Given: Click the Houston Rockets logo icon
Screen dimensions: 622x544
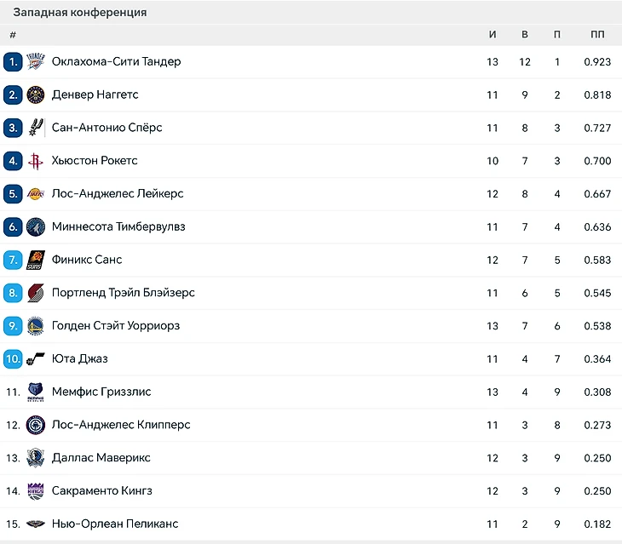Looking at the screenshot, I should coord(35,161).
